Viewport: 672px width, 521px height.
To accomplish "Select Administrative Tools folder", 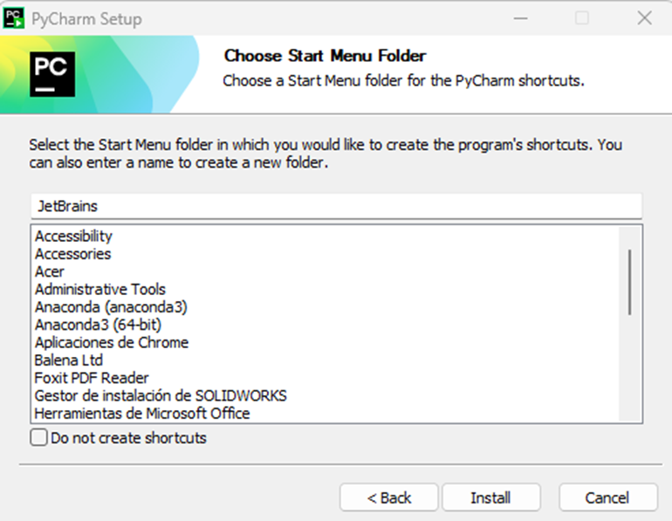I will click(100, 289).
